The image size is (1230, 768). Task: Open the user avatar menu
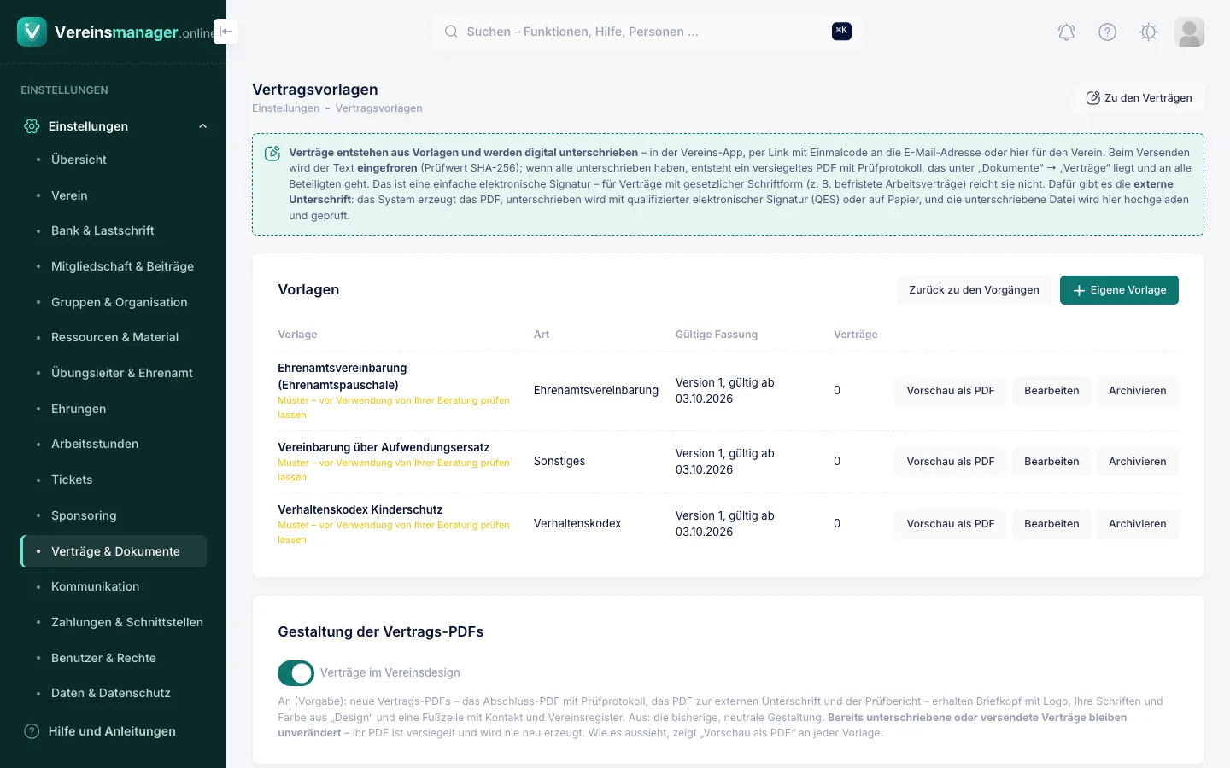pyautogui.click(x=1189, y=32)
